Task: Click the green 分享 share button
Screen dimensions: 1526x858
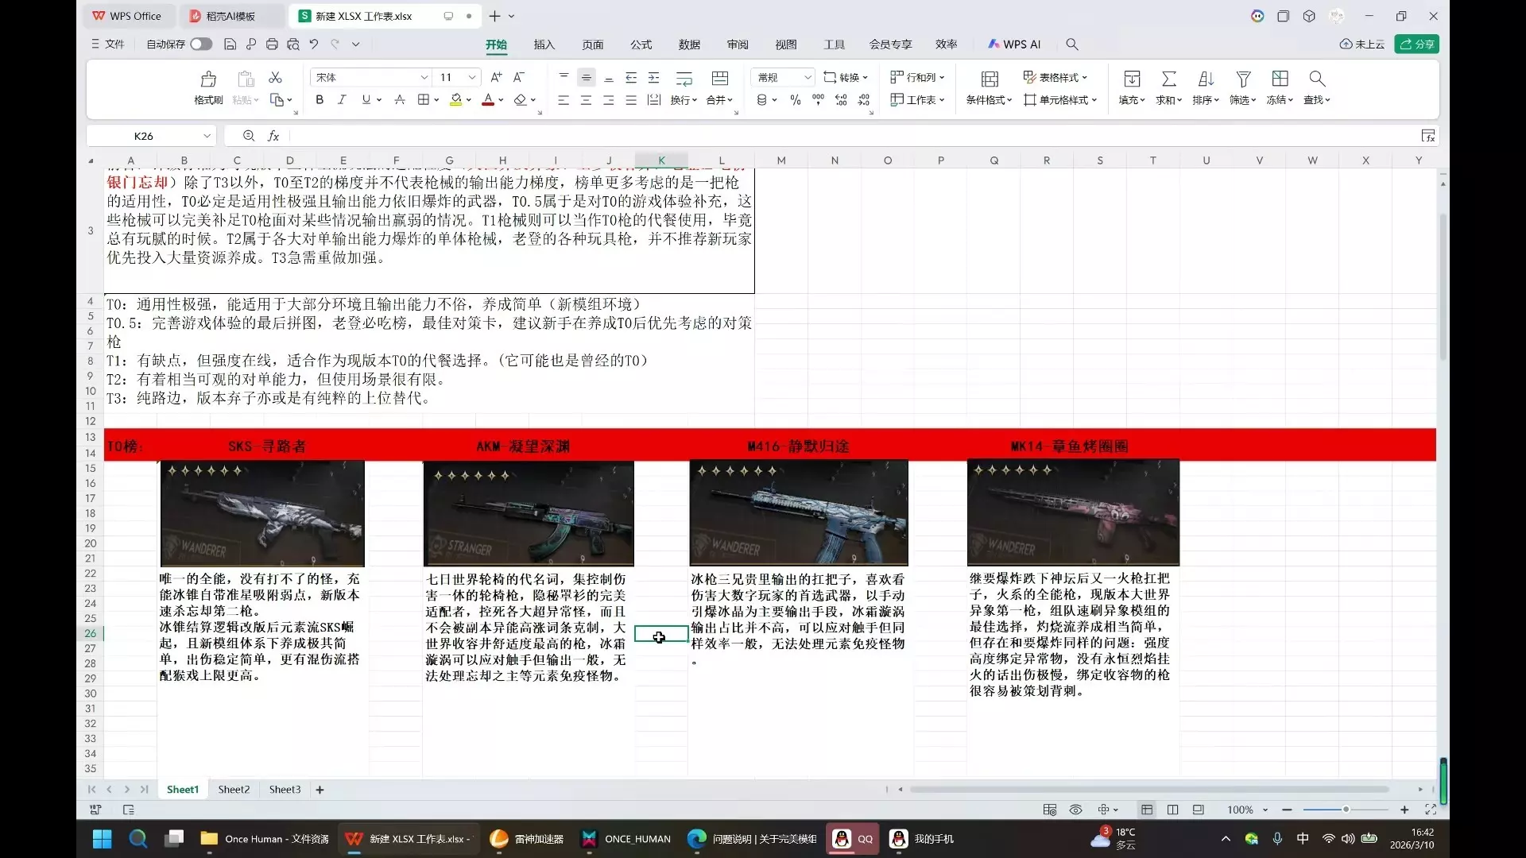Action: [x=1417, y=44]
